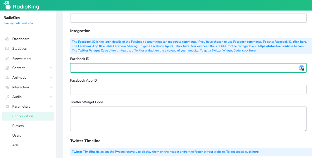Click the Facebook App ID 'click here' link
Viewport: 312px width, 158px height.
point(182,46)
